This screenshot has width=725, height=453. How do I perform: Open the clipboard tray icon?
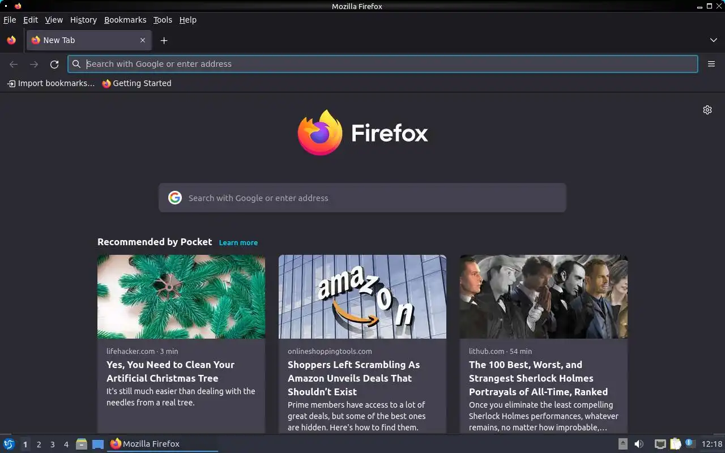point(675,444)
